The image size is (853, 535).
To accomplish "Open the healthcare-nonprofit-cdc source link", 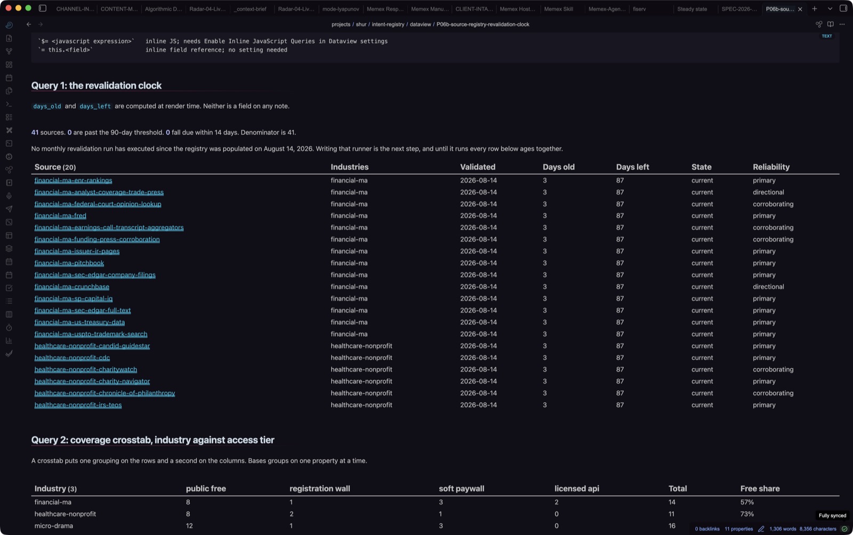I will pos(72,358).
